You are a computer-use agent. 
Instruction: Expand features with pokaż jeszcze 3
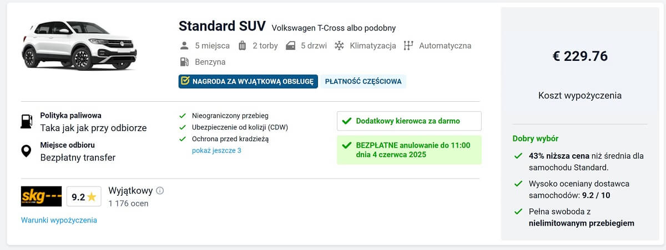(216, 150)
